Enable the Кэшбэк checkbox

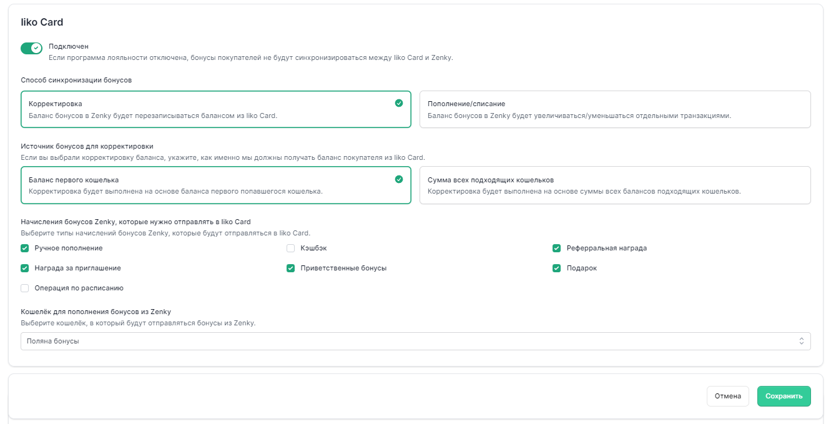(290, 248)
